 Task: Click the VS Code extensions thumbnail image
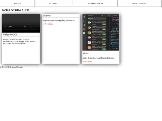click(x=100, y=32)
